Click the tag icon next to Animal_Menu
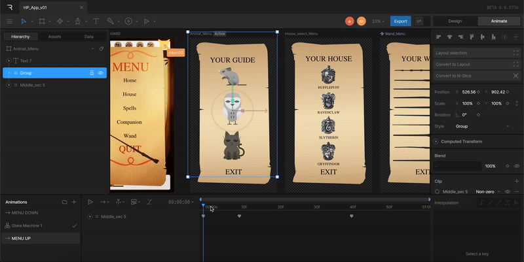The height and width of the screenshot is (262, 524). click(x=102, y=48)
